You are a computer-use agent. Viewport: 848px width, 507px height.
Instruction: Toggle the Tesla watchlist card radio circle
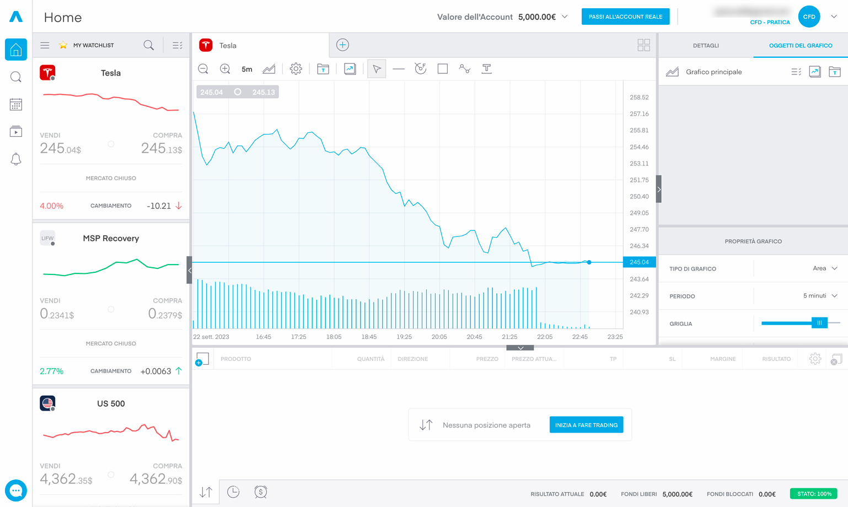pyautogui.click(x=111, y=144)
